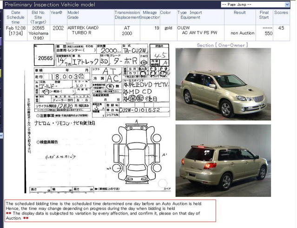
Task: Select the score value 4.5 in table
Action: tap(281, 28)
